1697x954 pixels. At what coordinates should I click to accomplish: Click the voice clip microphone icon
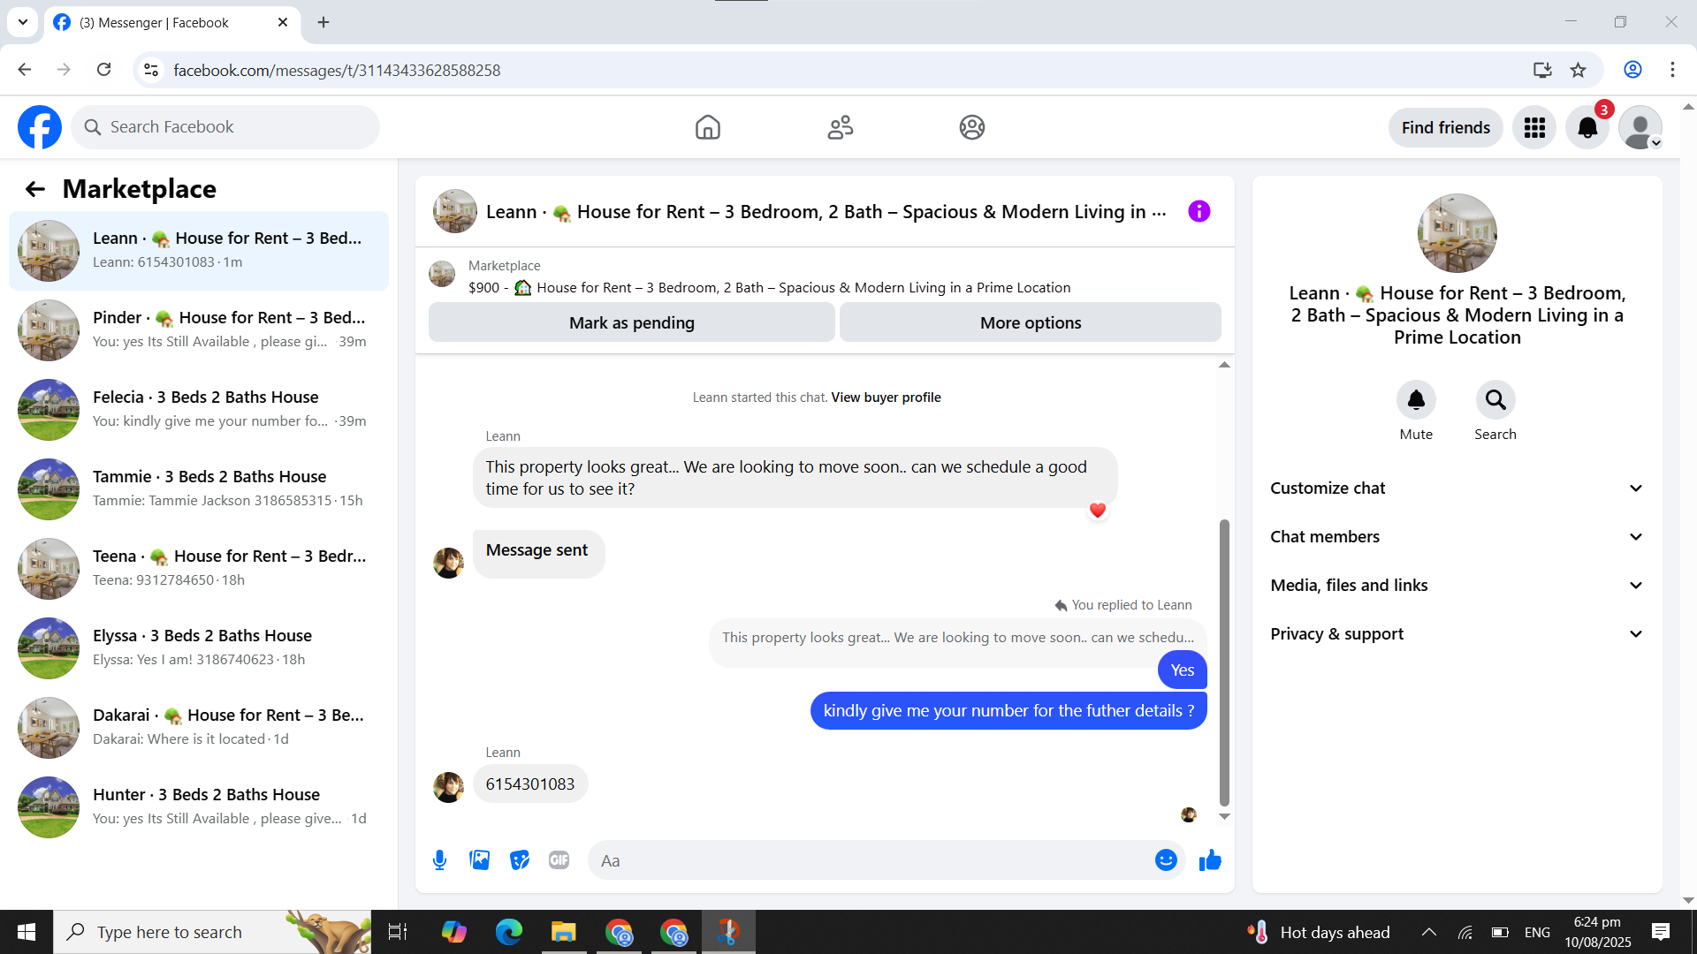[x=439, y=860]
